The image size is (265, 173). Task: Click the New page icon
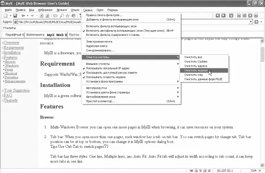tap(6, 16)
